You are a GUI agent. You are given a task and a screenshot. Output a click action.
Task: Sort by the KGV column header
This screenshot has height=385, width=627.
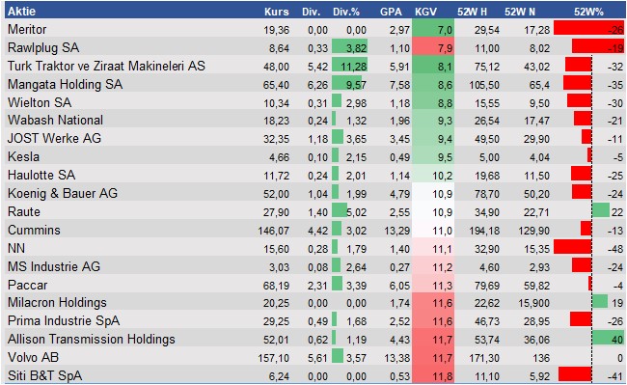[425, 12]
